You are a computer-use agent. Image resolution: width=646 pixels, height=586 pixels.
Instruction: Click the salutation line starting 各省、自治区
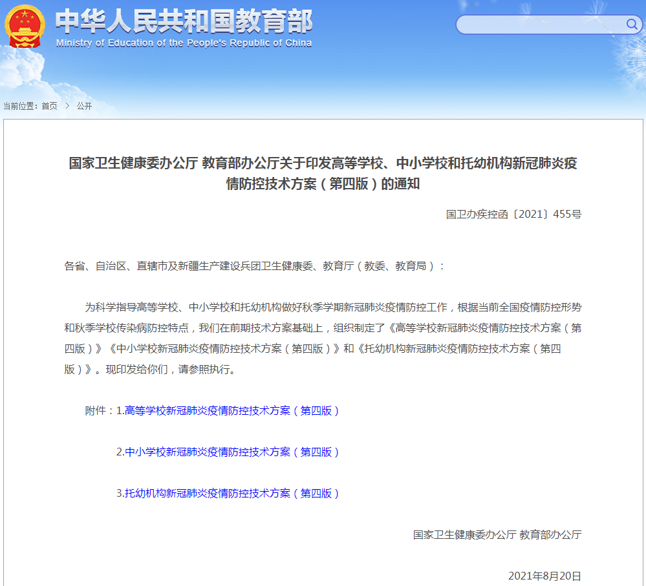pos(255,266)
